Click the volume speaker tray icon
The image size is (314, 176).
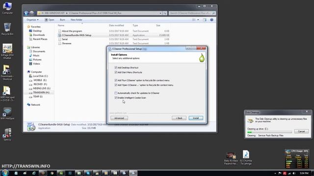(294, 173)
